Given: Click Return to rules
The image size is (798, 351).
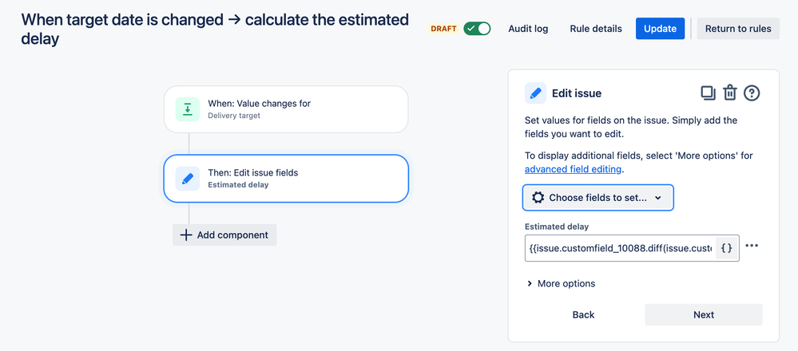Looking at the screenshot, I should click(738, 29).
